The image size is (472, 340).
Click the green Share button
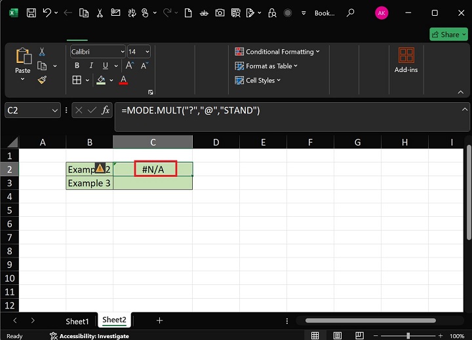tap(448, 35)
